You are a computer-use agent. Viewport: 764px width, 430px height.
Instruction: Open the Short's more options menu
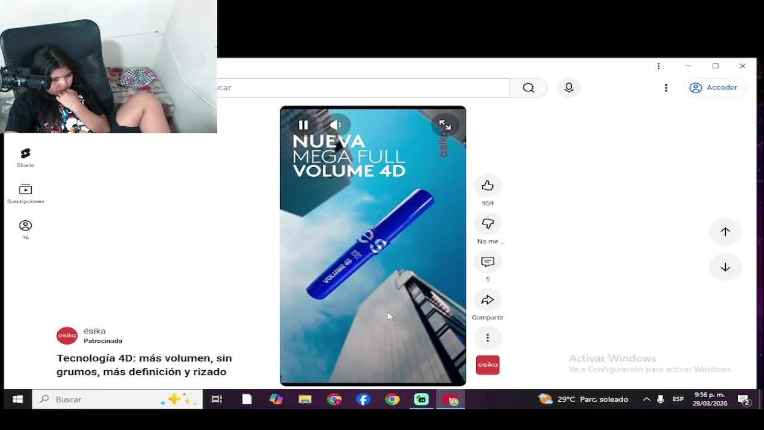[x=488, y=338]
